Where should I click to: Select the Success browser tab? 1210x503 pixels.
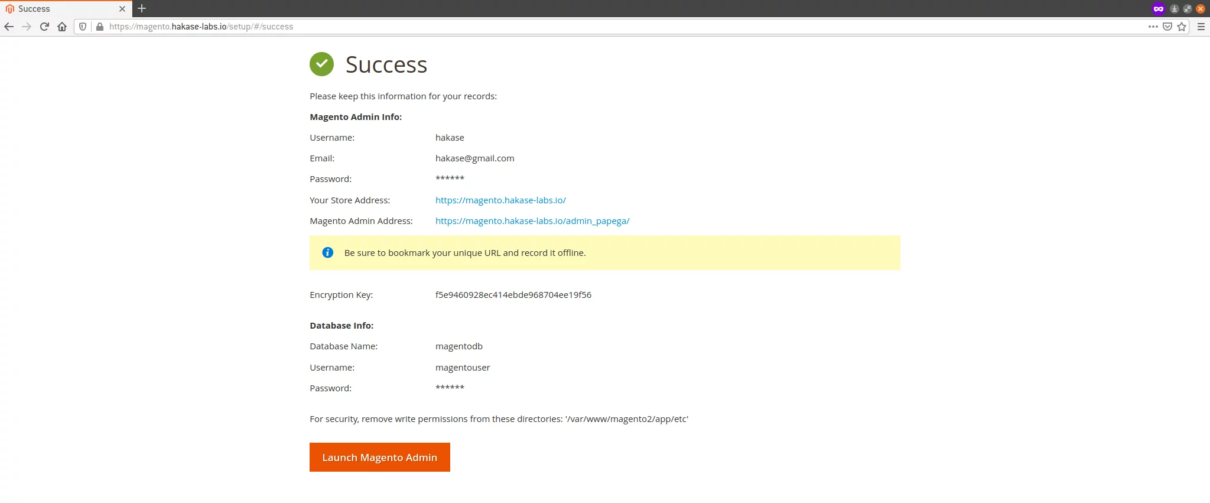click(65, 9)
